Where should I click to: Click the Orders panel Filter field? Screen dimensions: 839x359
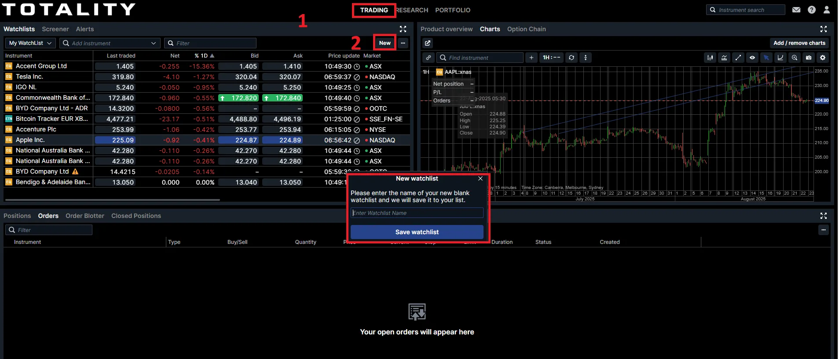[49, 230]
